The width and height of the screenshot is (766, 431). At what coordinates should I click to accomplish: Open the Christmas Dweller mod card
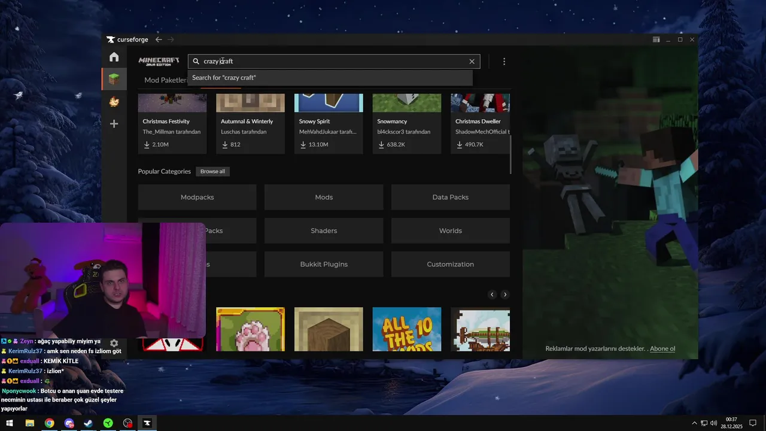pyautogui.click(x=480, y=123)
